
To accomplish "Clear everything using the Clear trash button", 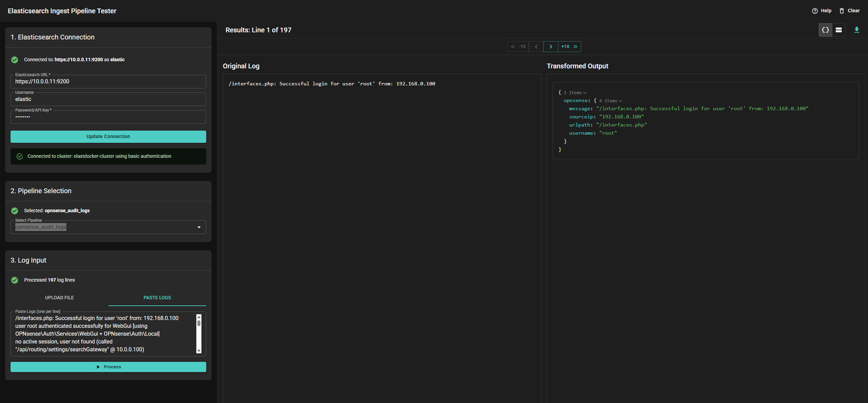I will (x=849, y=11).
